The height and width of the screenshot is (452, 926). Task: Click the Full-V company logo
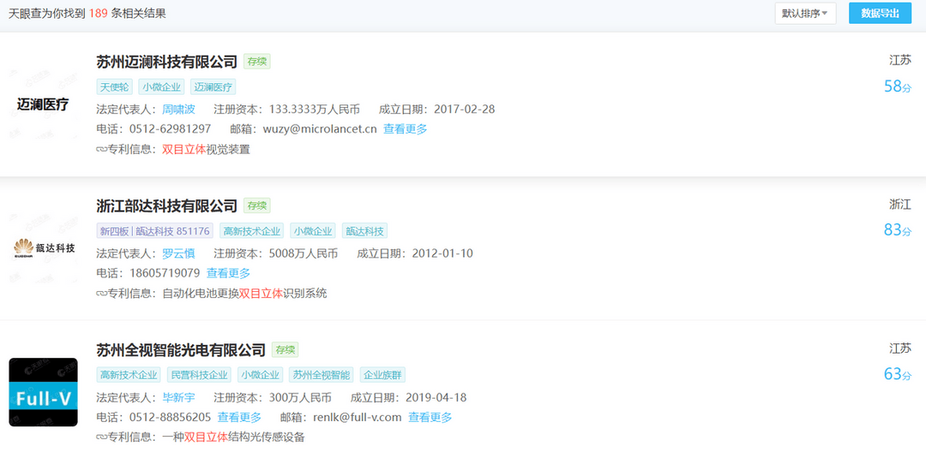point(43,392)
